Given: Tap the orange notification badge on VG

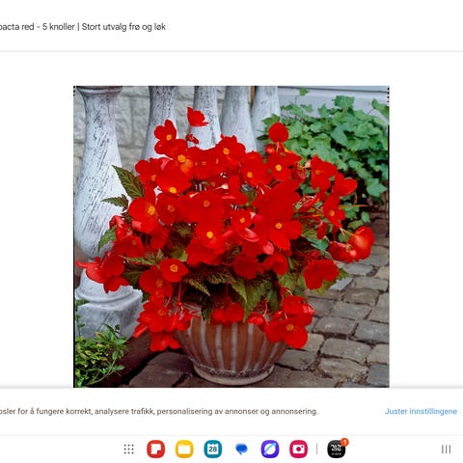Looking at the screenshot, I should click(x=344, y=442).
